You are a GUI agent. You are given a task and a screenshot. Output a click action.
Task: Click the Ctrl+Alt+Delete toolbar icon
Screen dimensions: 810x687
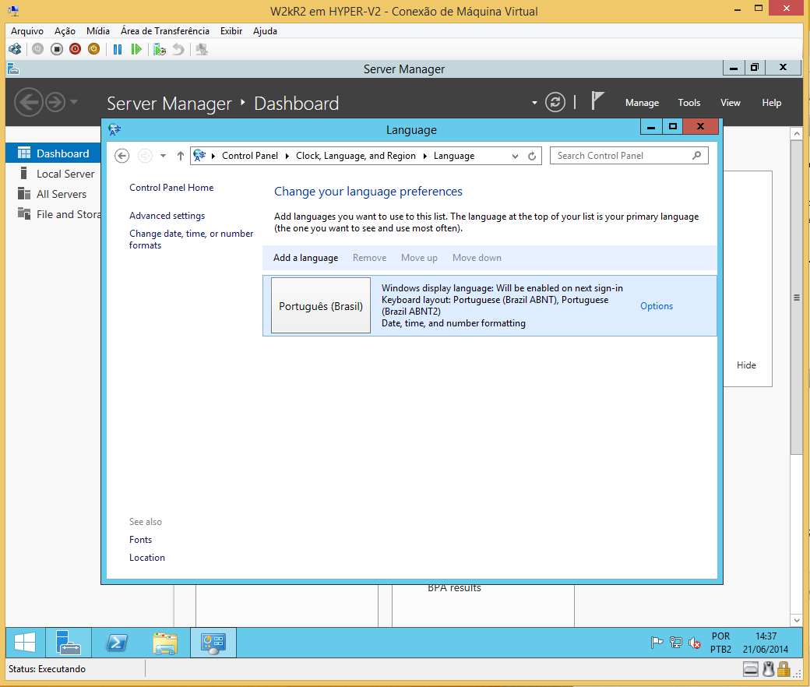coord(15,49)
